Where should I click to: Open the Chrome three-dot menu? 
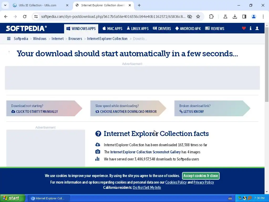pos(263,17)
